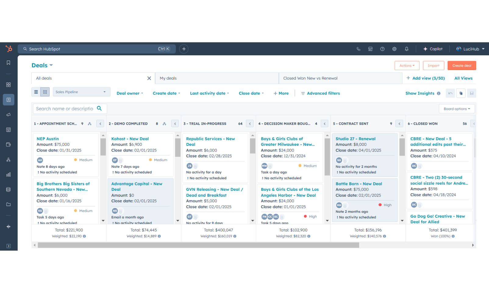Switch to list view layout
Image resolution: width=489 pixels, height=293 pixels.
coord(36,92)
